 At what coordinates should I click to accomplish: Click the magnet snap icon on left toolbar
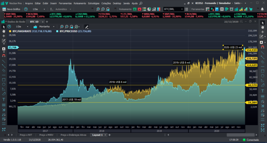(4, 55)
